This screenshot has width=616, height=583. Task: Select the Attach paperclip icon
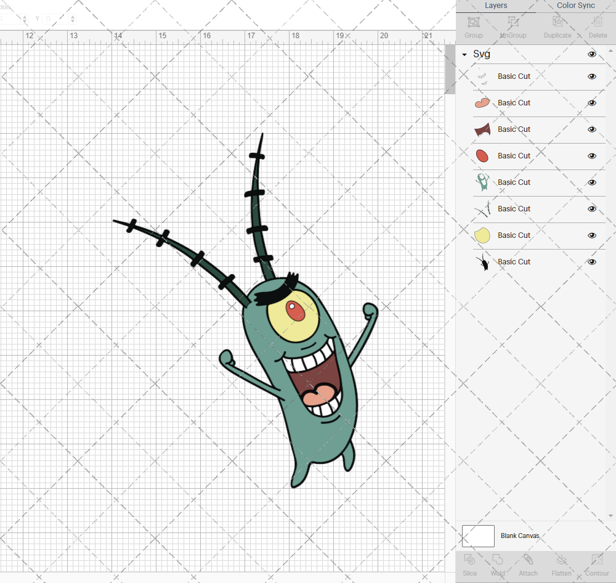528,560
